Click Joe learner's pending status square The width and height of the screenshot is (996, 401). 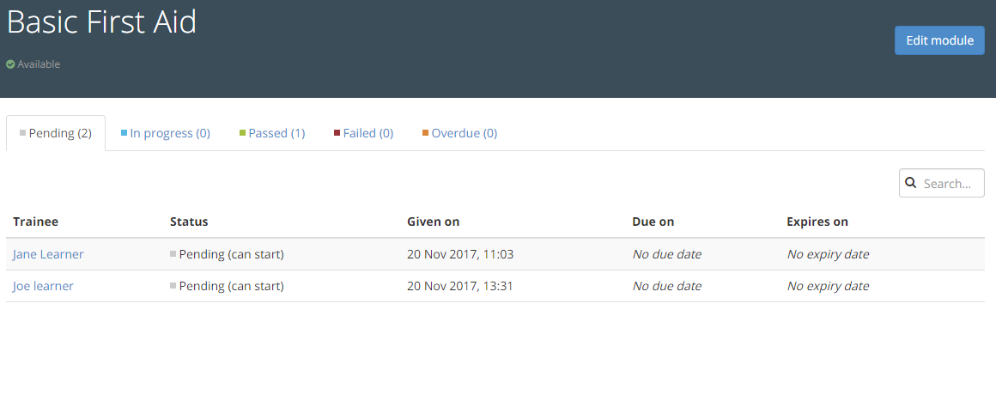pos(173,286)
